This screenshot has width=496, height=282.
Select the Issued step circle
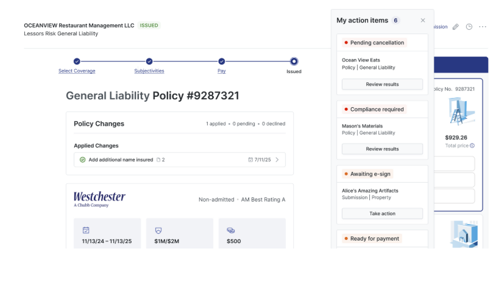pyautogui.click(x=294, y=62)
